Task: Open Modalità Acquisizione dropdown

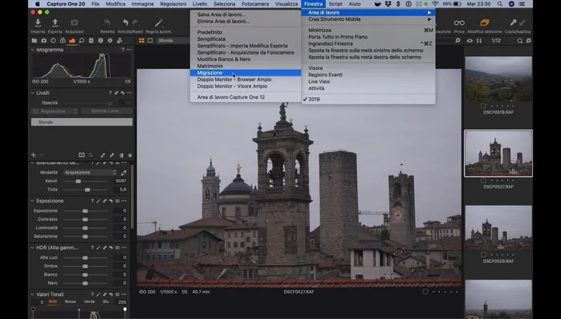Action: tap(90, 173)
